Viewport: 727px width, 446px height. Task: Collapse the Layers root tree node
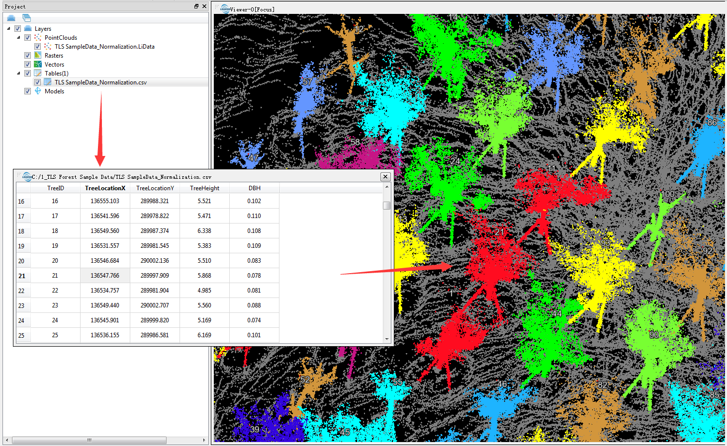click(8, 28)
